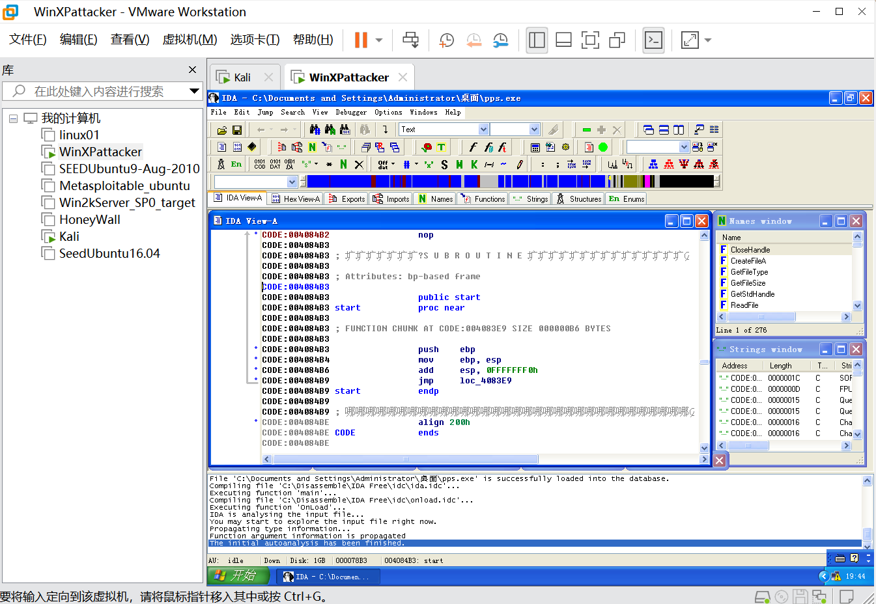Open the VMware pause button dropdown arrow
The height and width of the screenshot is (604, 876).
379,40
